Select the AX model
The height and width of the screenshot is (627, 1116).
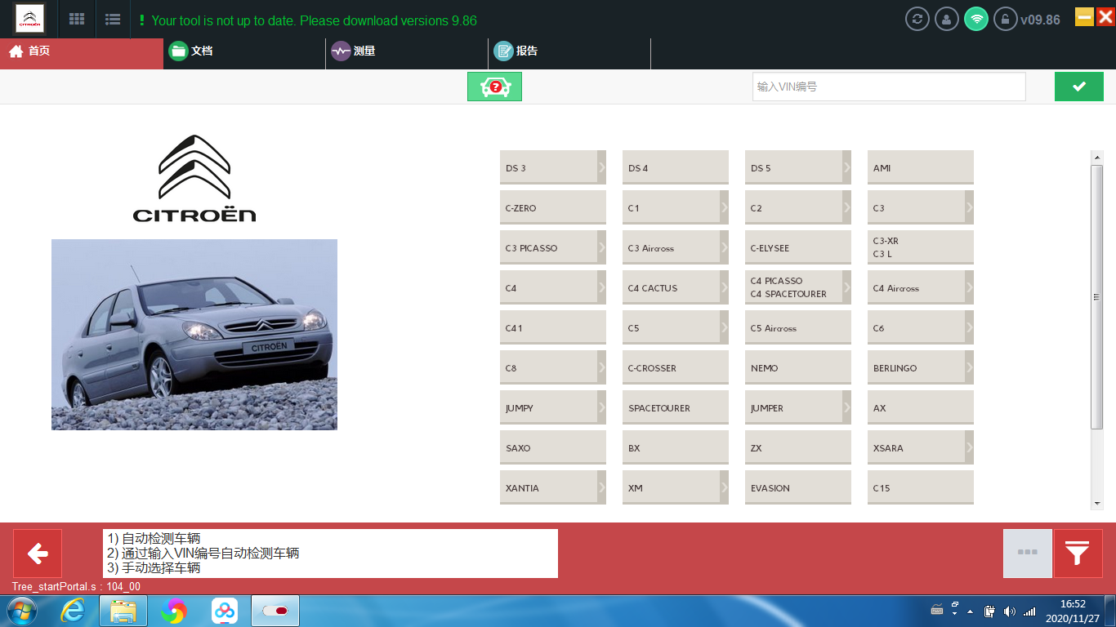(x=921, y=407)
